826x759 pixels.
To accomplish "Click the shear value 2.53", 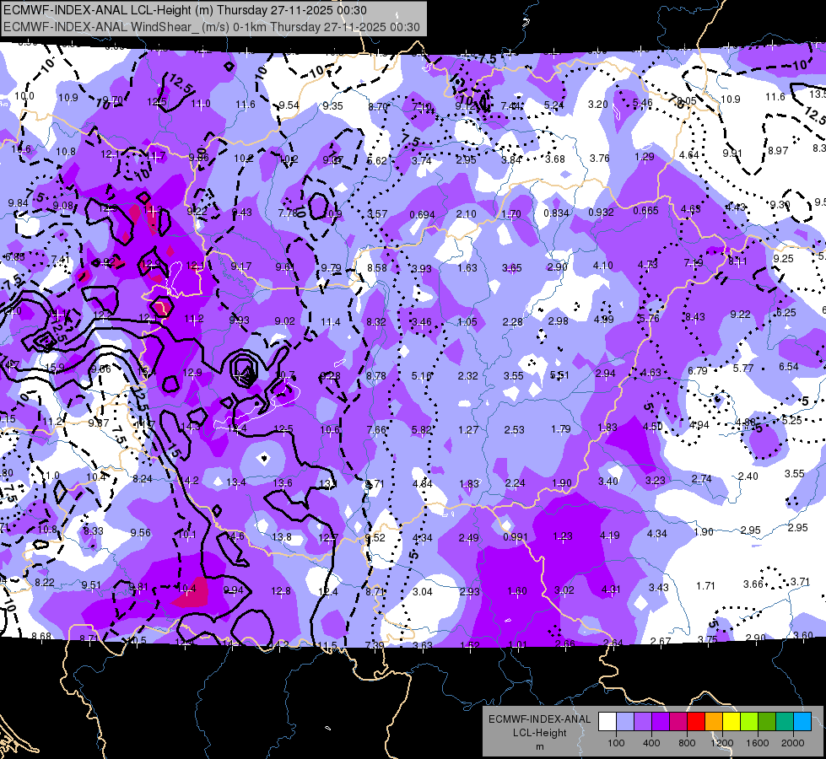I will [514, 430].
